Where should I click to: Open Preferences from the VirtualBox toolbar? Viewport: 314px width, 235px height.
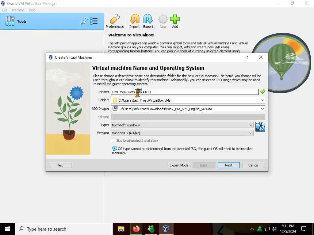(115, 21)
